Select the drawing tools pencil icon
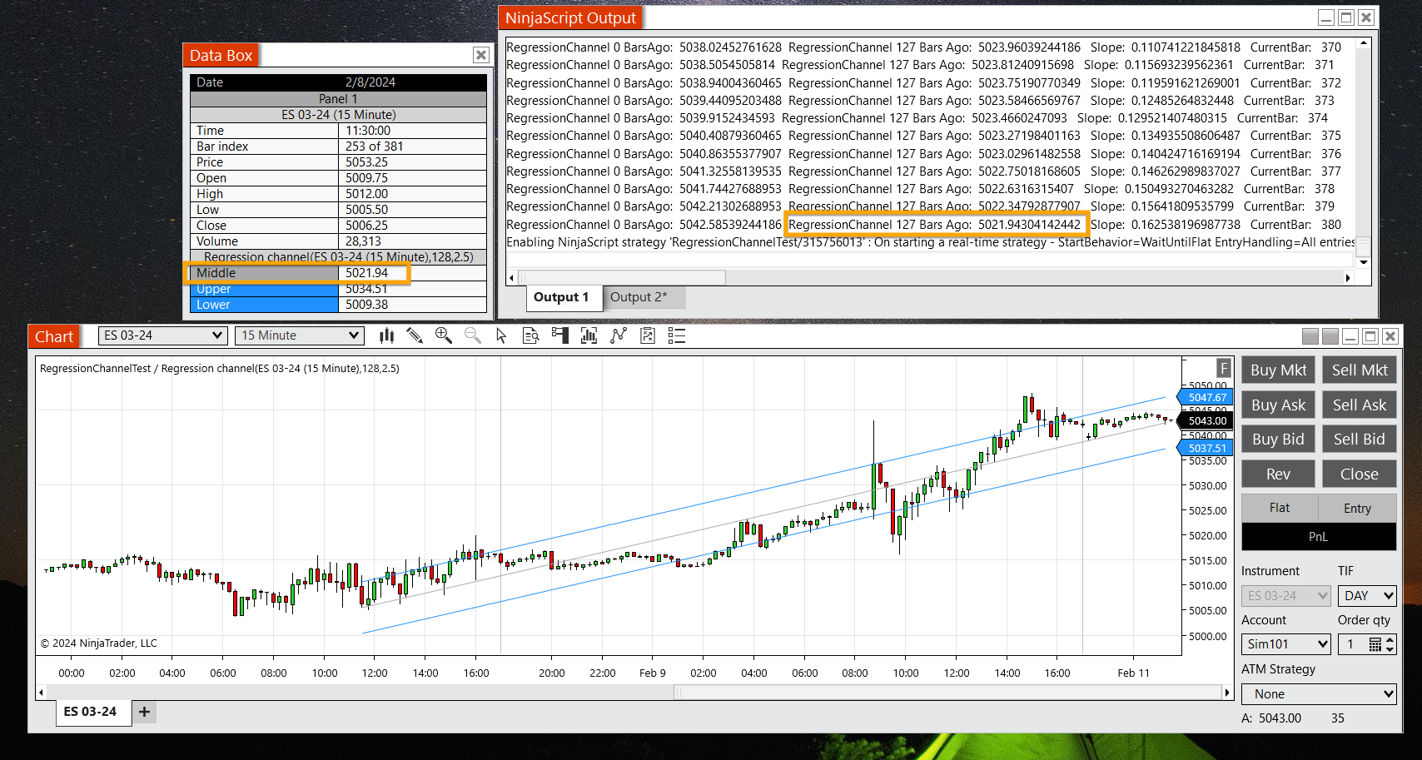1422x760 pixels. [x=415, y=335]
